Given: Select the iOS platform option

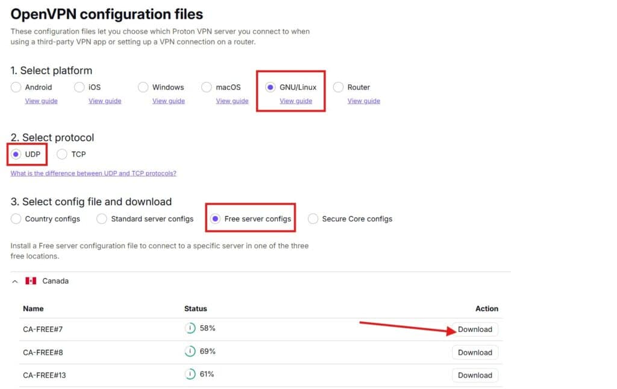Looking at the screenshot, I should (80, 87).
